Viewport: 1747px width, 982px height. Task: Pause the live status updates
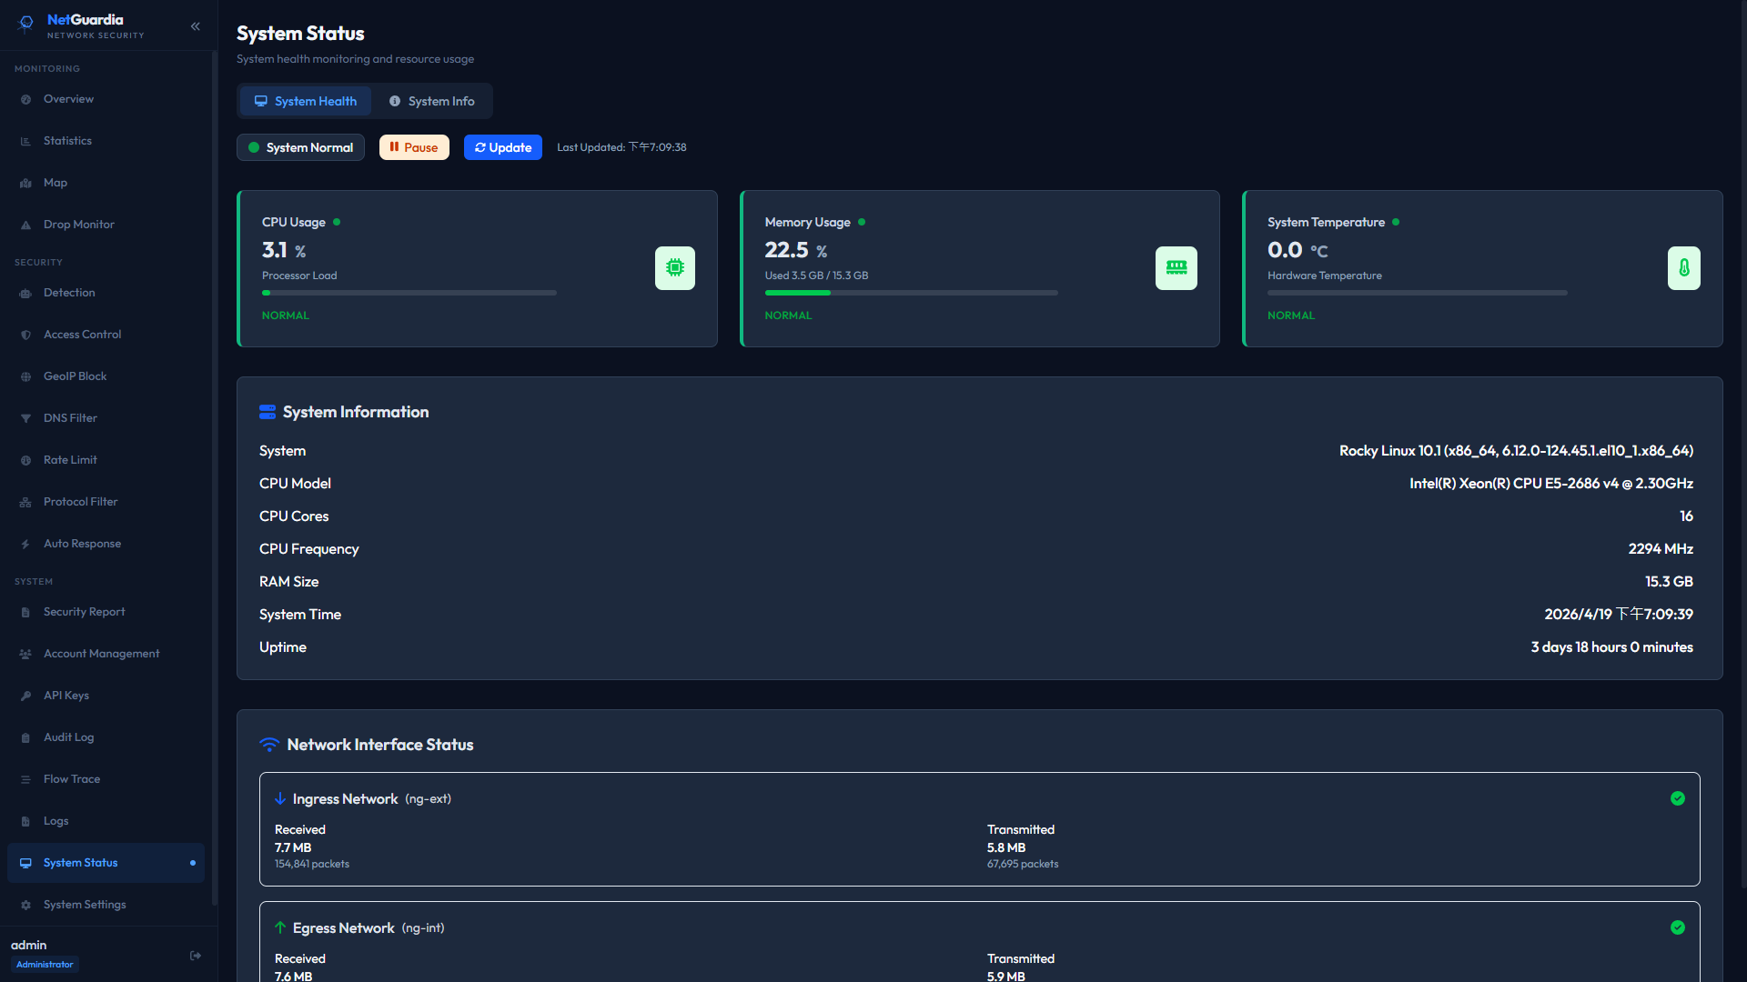pyautogui.click(x=414, y=147)
